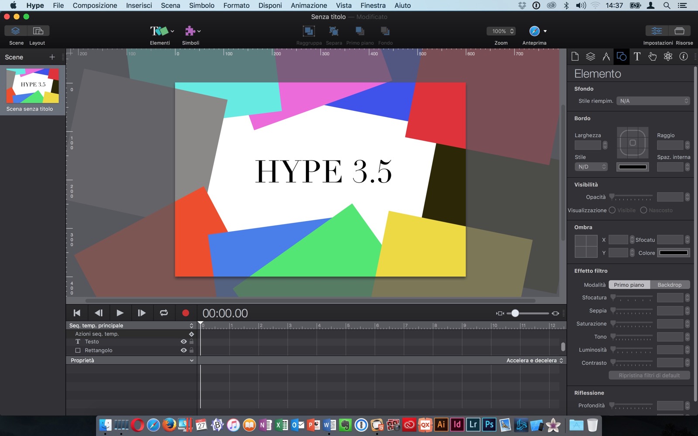Open the Simboli puzzle-piece menu

tap(192, 31)
